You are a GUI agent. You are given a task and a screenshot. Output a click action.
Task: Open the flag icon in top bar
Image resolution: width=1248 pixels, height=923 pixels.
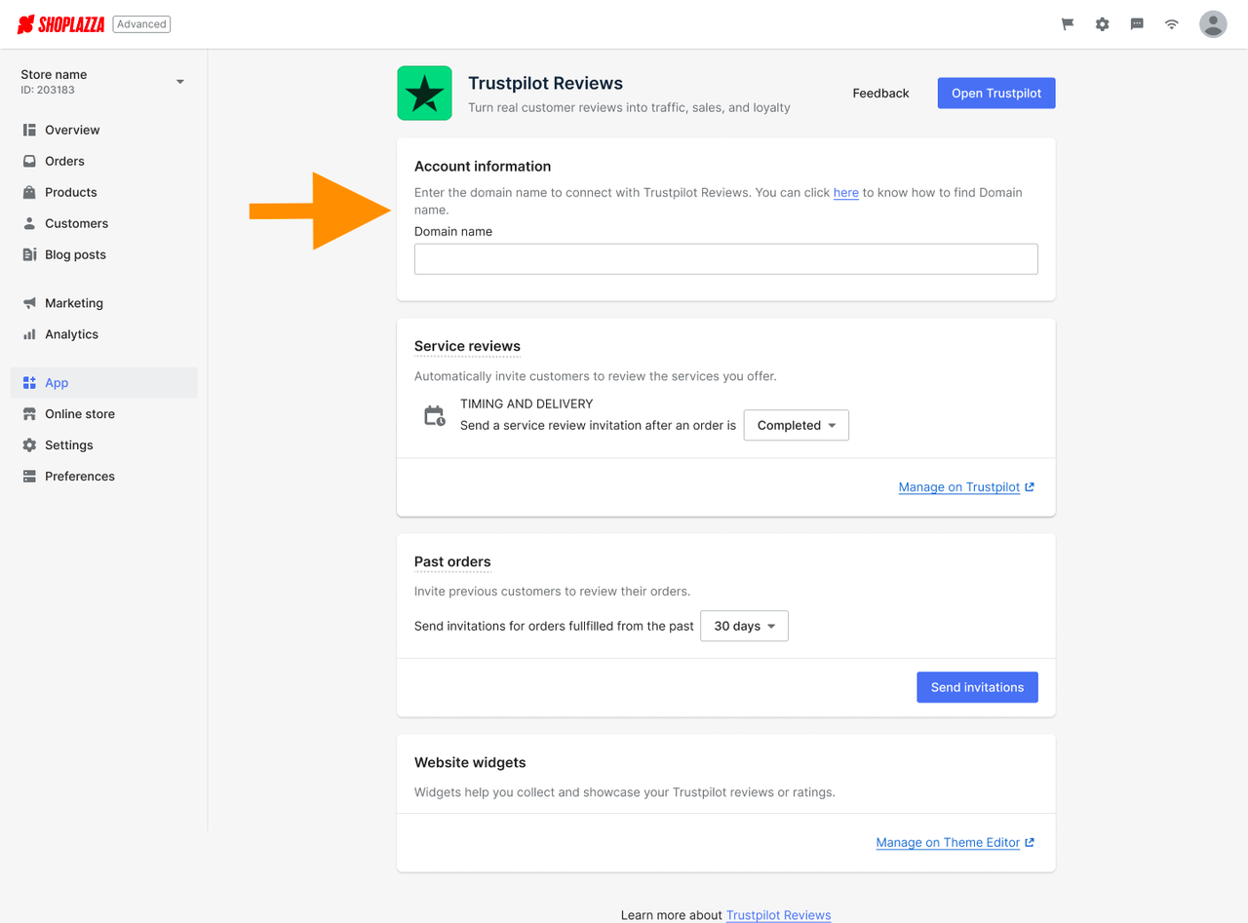click(x=1068, y=24)
